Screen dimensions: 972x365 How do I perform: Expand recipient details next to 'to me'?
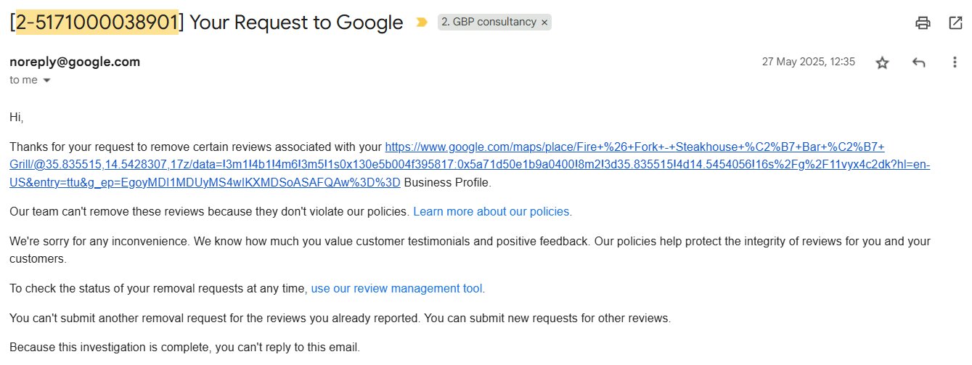pos(47,81)
